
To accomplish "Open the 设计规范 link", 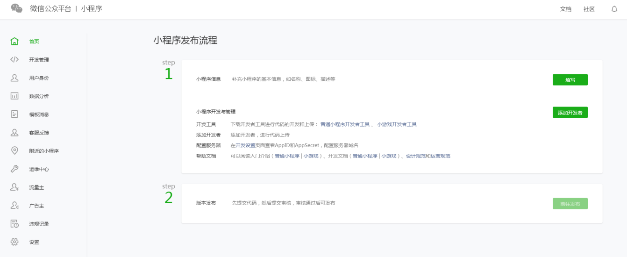I will pos(415,156).
